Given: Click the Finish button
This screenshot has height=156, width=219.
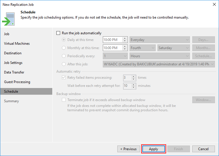Looking at the screenshot, I should [179, 149].
